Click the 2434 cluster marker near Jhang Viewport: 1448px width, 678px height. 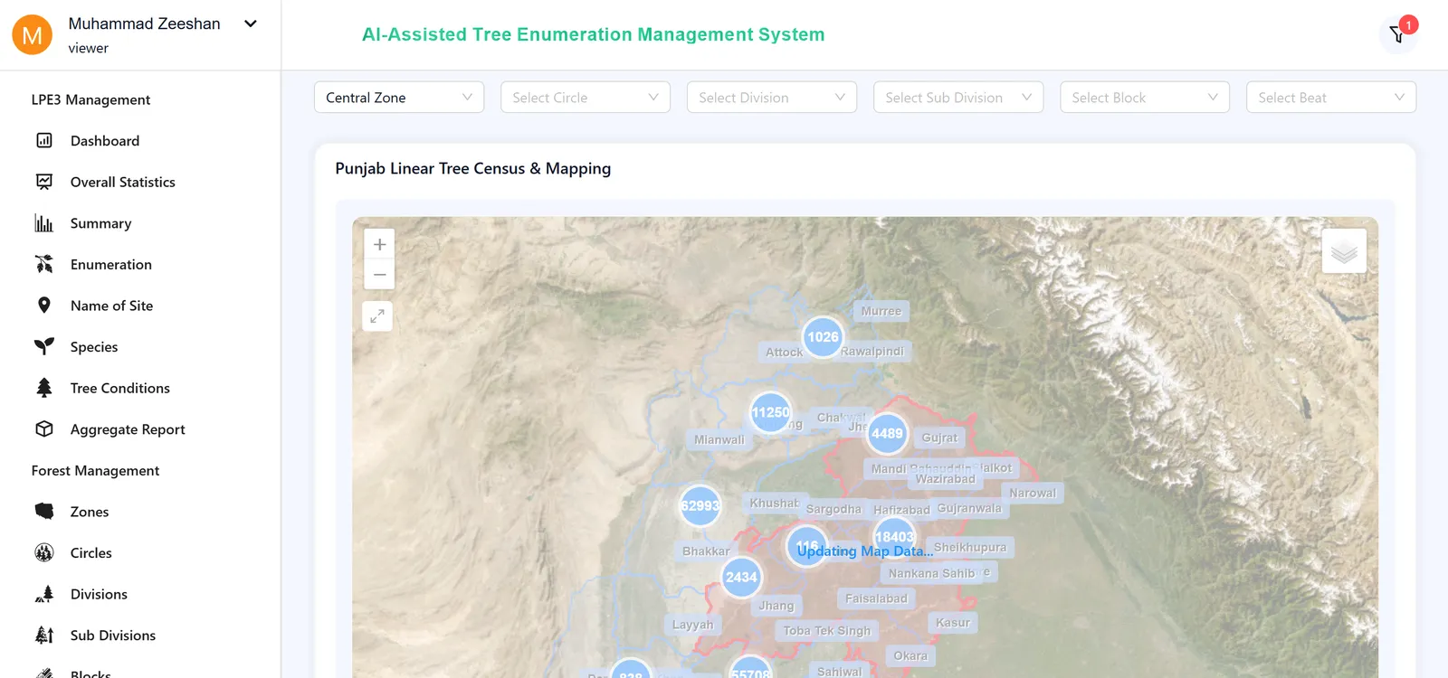(x=741, y=577)
